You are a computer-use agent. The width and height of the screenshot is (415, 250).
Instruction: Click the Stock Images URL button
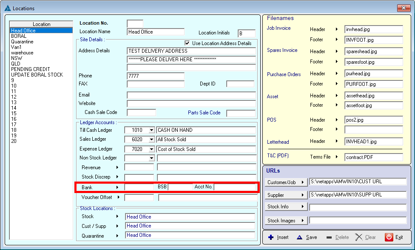pos(286,221)
